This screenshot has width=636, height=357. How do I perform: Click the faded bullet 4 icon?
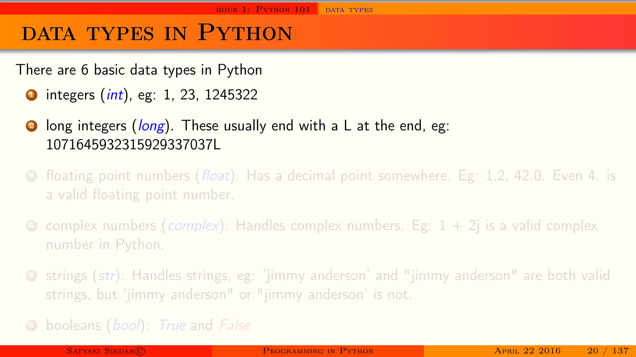coord(32,226)
